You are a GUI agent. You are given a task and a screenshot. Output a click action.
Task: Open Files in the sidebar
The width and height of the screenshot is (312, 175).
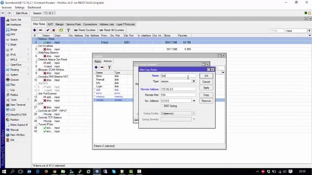[x=13, y=85]
